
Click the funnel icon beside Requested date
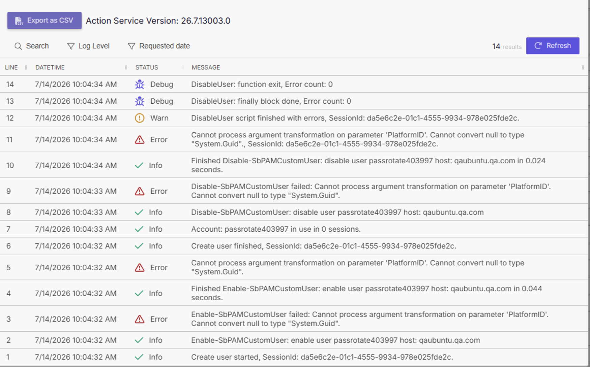pos(131,46)
